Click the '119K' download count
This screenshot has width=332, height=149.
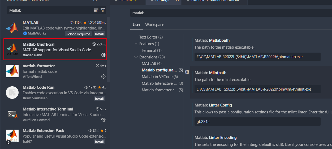point(76,23)
